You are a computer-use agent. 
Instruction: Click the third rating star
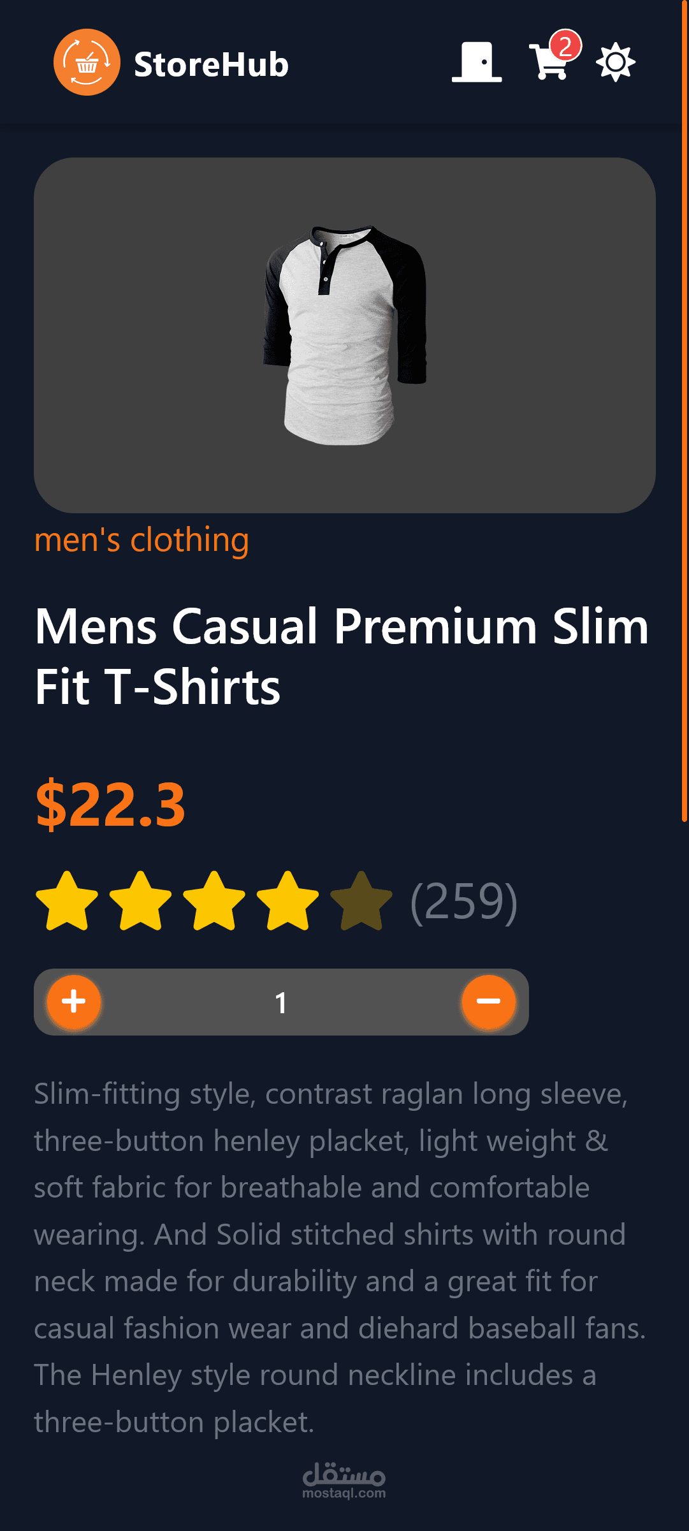pyautogui.click(x=214, y=901)
